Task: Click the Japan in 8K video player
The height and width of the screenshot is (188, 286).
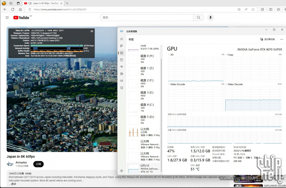Action: [62, 89]
